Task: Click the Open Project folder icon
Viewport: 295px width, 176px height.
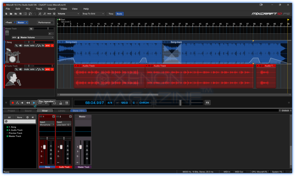Action: click(x=11, y=14)
